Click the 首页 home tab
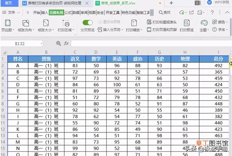 9,3
